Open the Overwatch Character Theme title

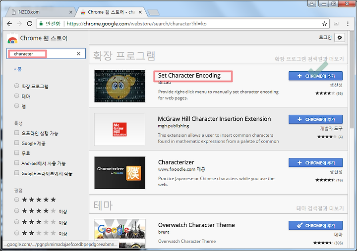pos(196,225)
